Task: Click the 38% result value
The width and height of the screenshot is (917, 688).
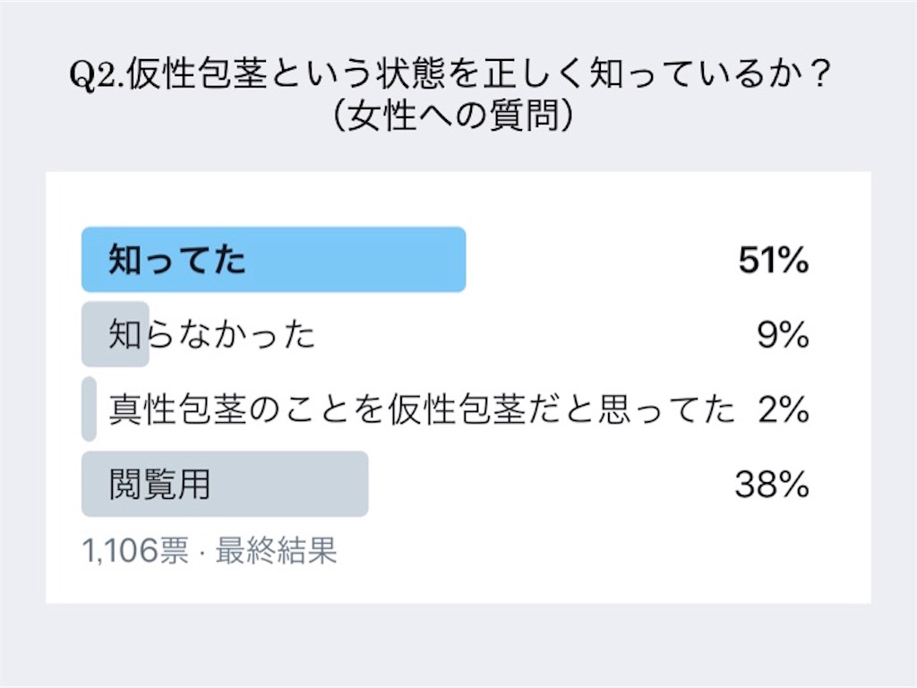Action: [x=772, y=485]
